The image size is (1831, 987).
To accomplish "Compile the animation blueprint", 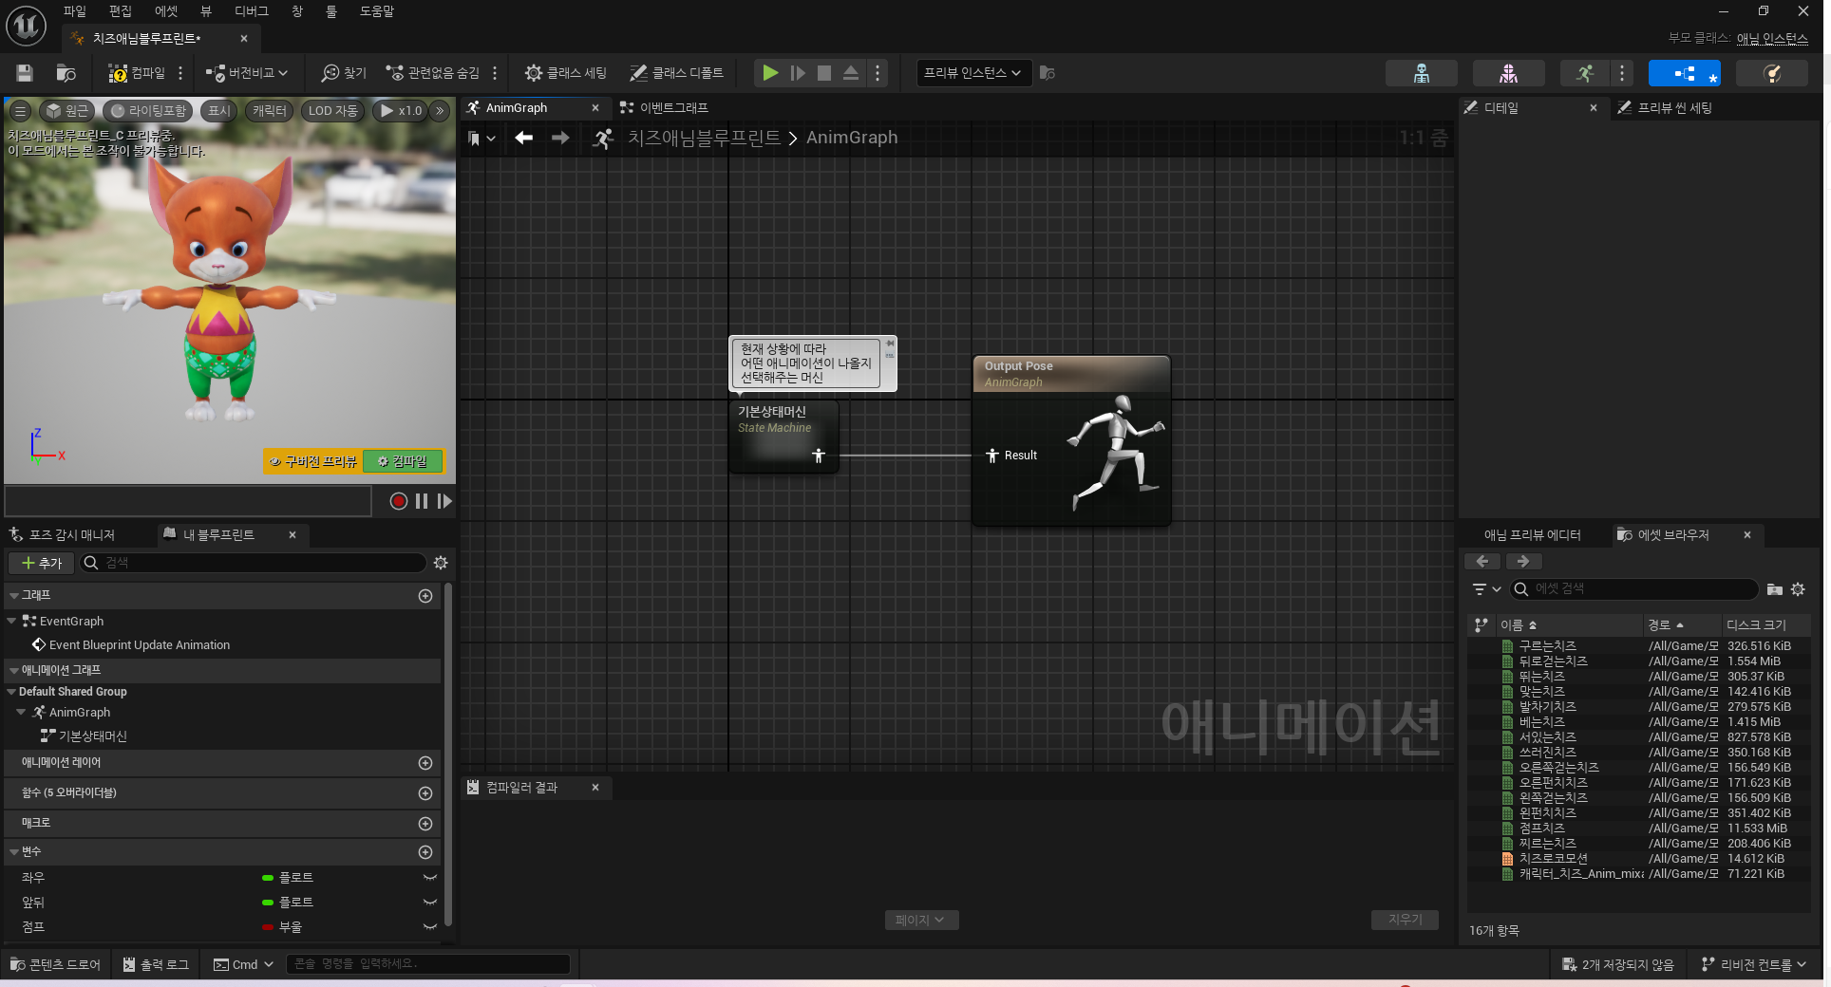I will [x=137, y=73].
